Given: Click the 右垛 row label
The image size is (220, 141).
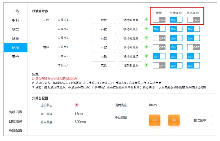Looking at the screenshot, I should point(46,47).
